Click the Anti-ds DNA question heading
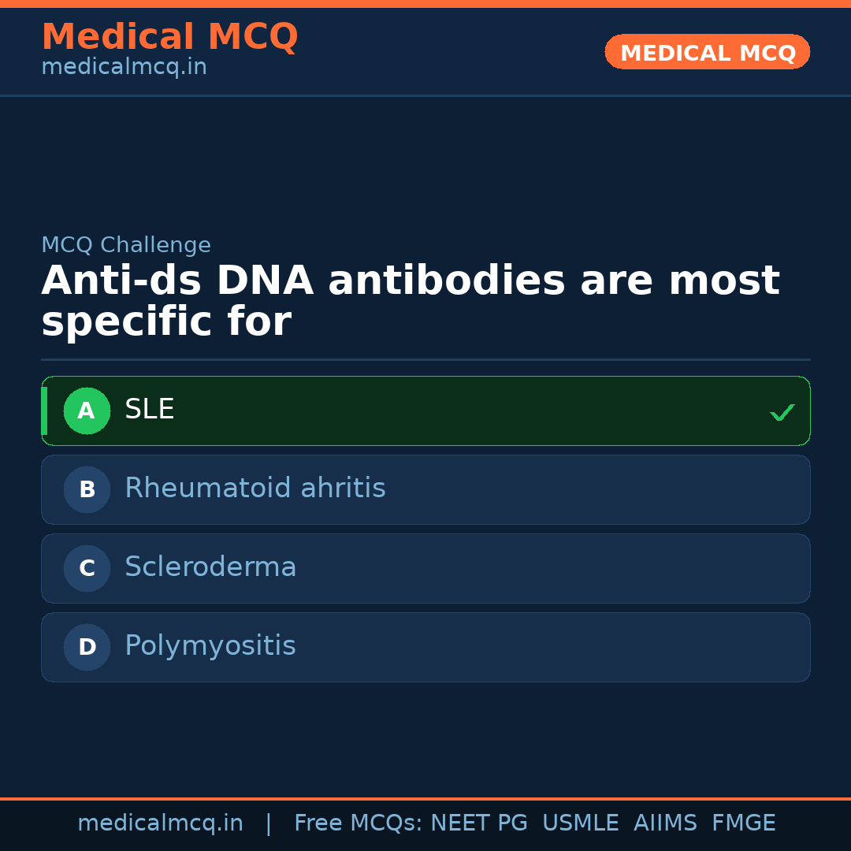The width and height of the screenshot is (851, 851). click(410, 302)
